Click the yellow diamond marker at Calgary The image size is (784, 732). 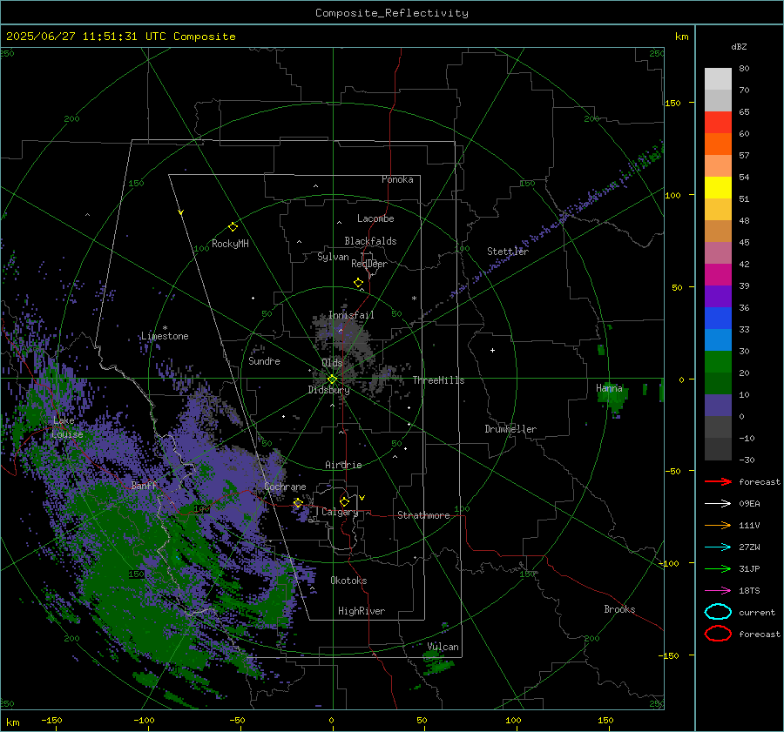pyautogui.click(x=344, y=501)
